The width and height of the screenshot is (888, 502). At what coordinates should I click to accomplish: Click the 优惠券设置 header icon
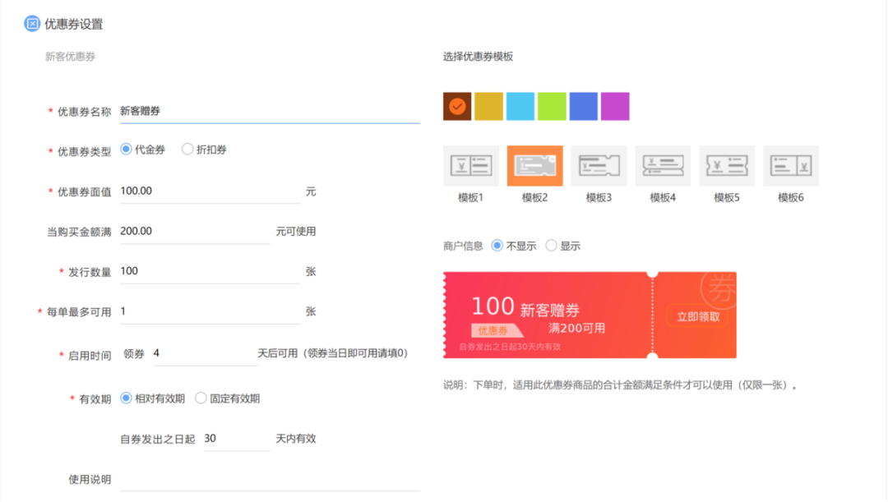32,24
